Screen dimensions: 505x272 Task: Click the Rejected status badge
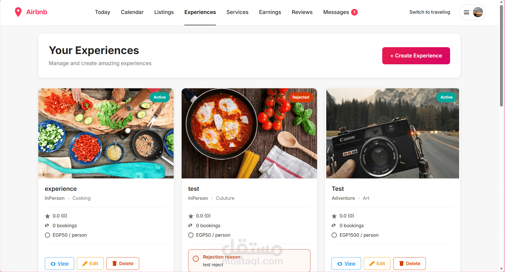coord(301,97)
